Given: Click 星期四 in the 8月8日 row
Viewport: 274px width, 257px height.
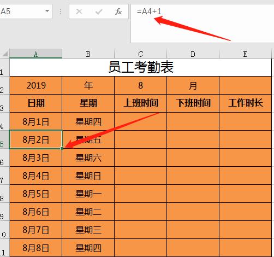Looking at the screenshot, I should [x=88, y=248].
